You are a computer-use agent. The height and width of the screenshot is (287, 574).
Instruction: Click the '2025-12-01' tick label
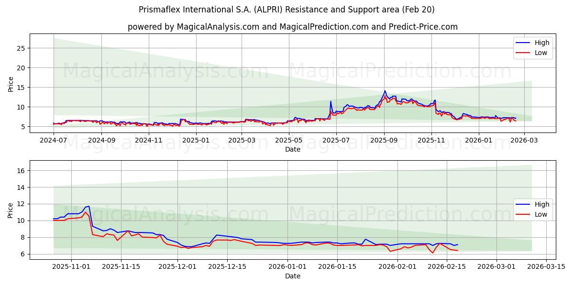tap(177, 267)
